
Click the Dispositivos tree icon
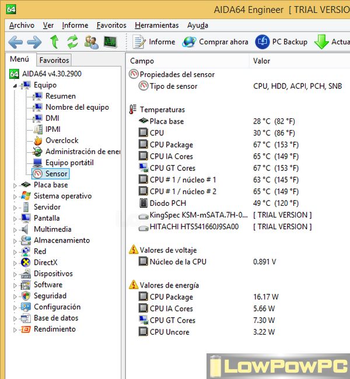26,273
